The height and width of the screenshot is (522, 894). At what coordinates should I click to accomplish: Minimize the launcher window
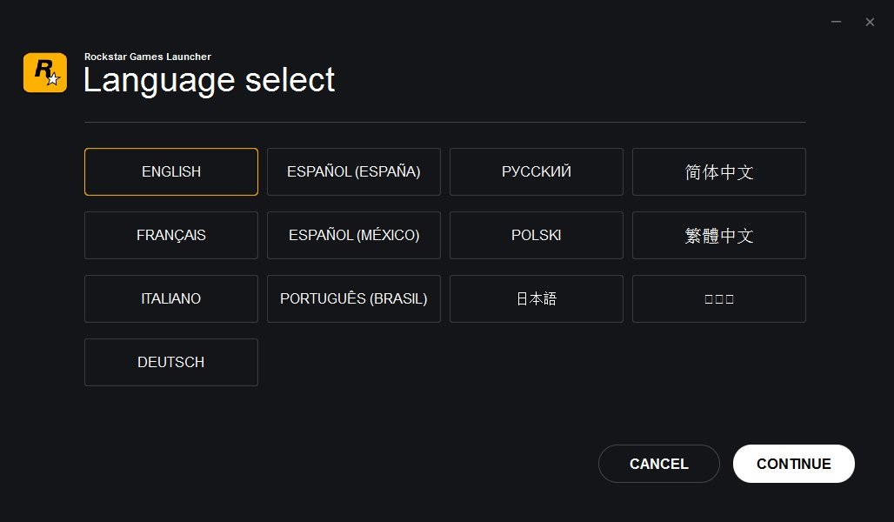coord(836,22)
